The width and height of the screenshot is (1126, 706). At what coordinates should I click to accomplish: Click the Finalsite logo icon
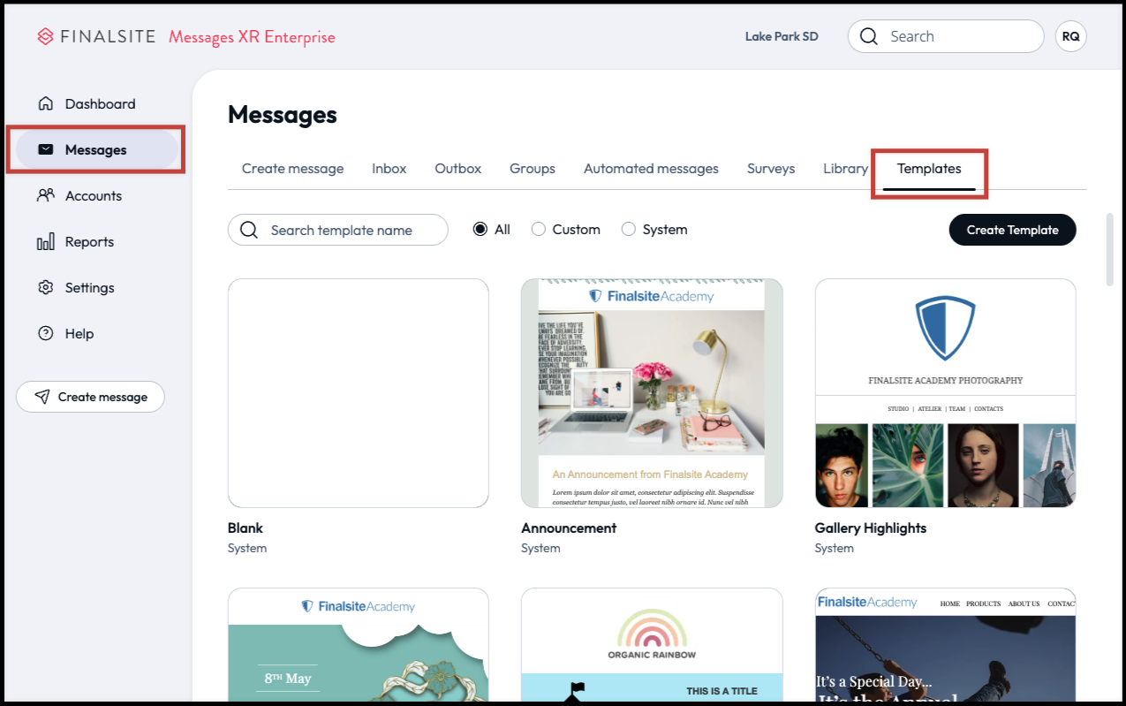45,36
